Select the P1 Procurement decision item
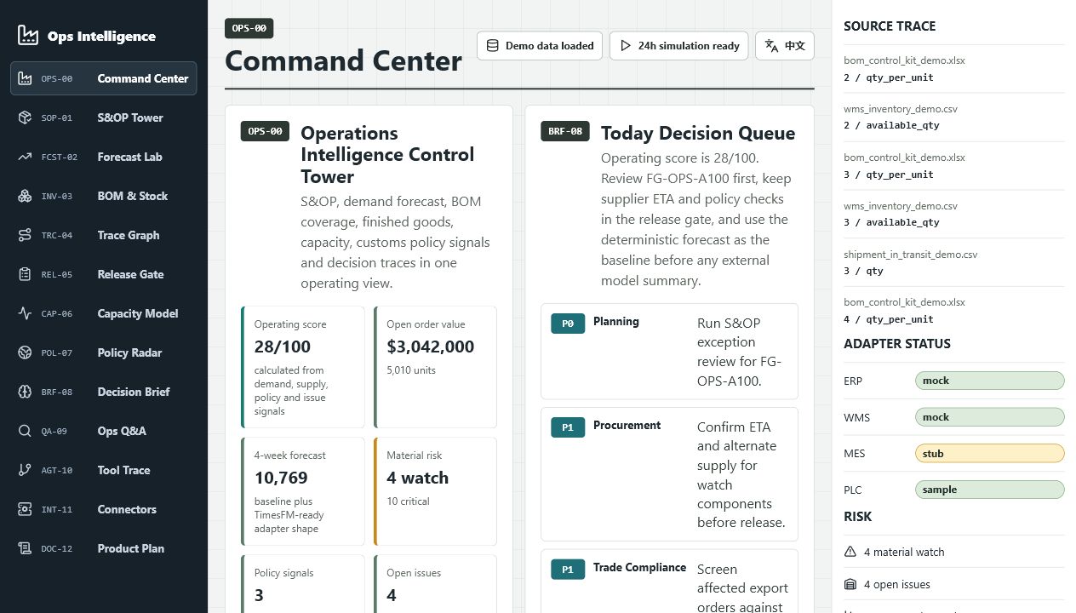 [669, 474]
